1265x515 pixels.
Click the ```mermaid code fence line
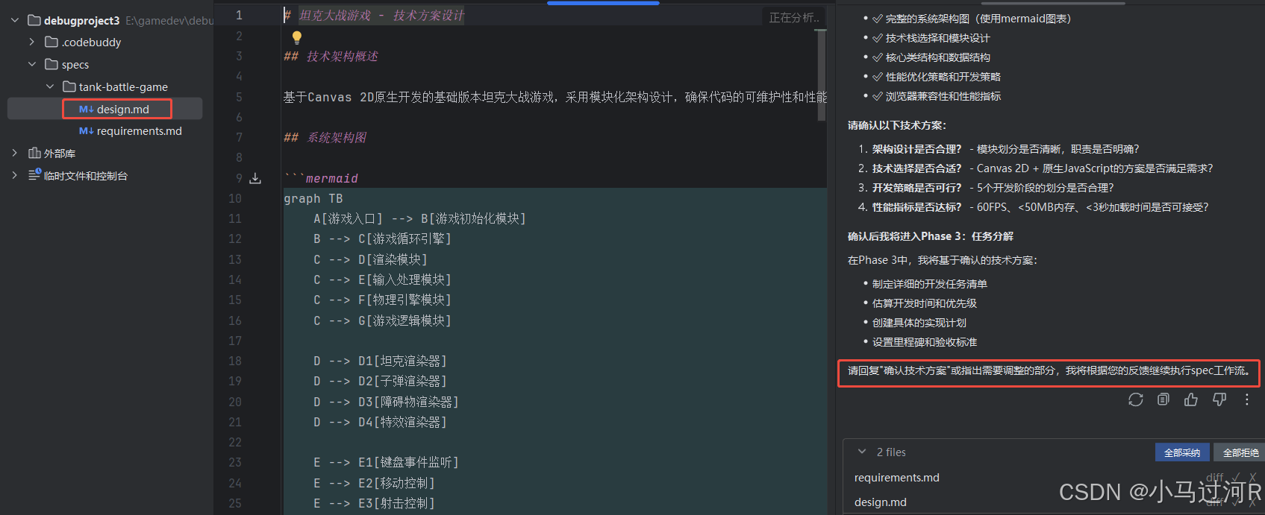tap(321, 178)
